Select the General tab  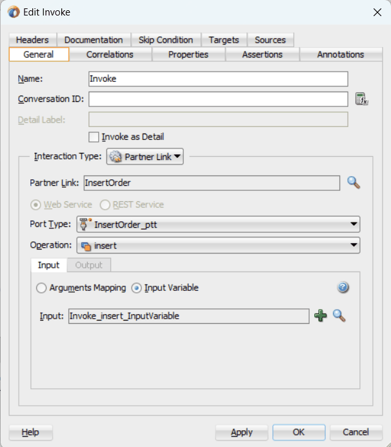39,54
